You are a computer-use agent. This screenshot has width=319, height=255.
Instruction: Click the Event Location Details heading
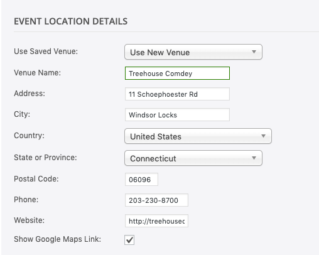(71, 21)
